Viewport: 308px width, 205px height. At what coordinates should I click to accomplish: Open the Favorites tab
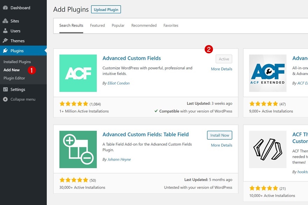point(171,26)
